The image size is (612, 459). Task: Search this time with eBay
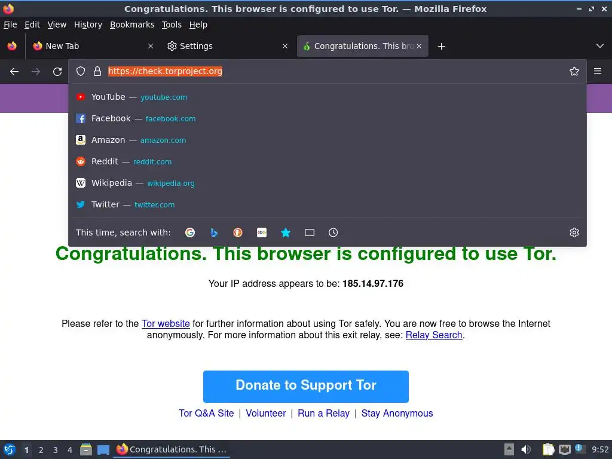point(262,232)
